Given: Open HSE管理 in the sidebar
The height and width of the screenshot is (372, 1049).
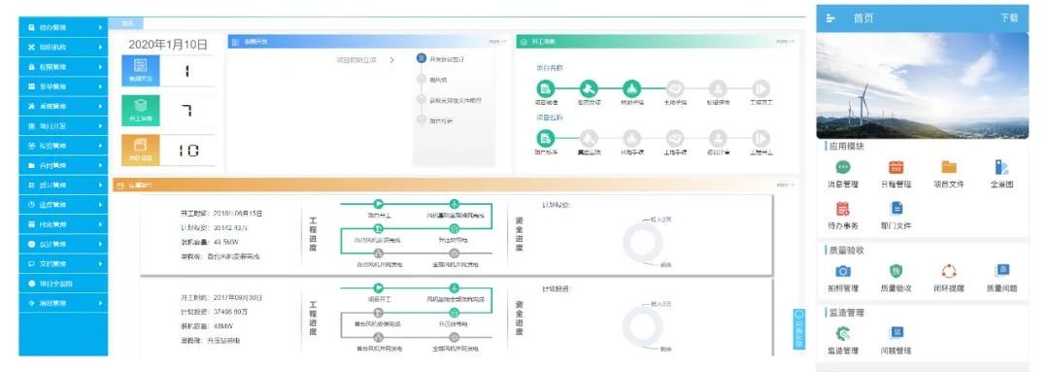Looking at the screenshot, I should pos(63,224).
